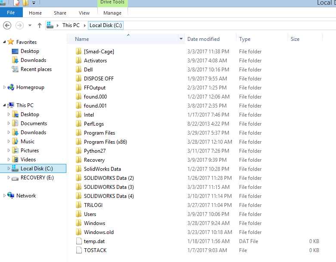
Task: Select the found.000 folder icon
Action: pos(79,96)
